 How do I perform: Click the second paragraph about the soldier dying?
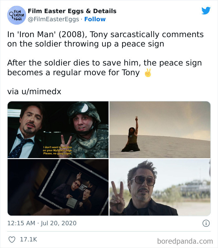(x=105, y=68)
